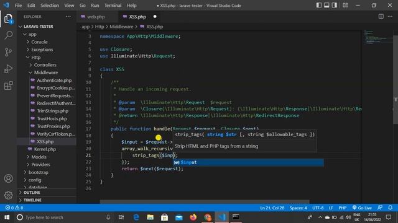The height and width of the screenshot is (223, 398).
Task: Collapse the app folder
Action: pyautogui.click(x=32, y=35)
